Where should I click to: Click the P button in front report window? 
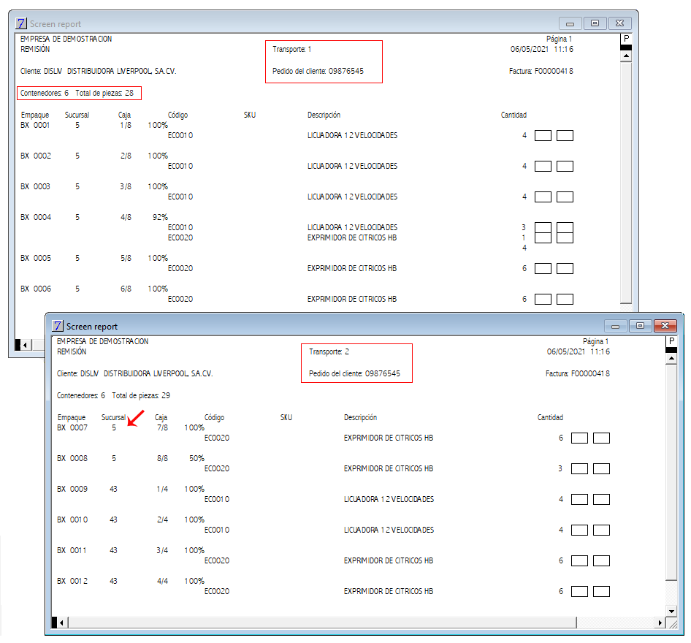click(671, 341)
